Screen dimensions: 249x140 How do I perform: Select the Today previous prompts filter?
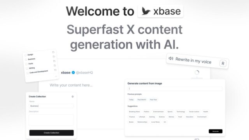(132, 100)
